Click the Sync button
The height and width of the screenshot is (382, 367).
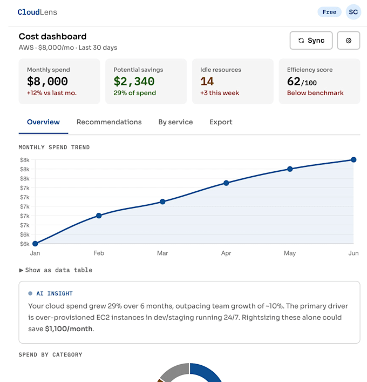pyautogui.click(x=311, y=41)
